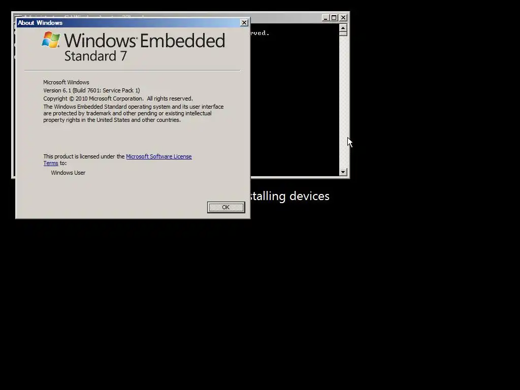Click the 'Microsoft Windows' label

point(66,82)
